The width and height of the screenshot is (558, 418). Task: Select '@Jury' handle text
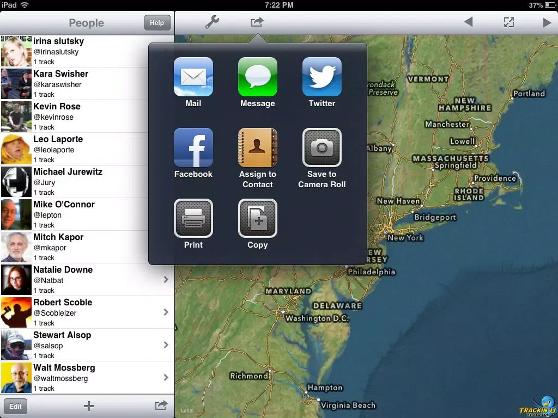(45, 183)
